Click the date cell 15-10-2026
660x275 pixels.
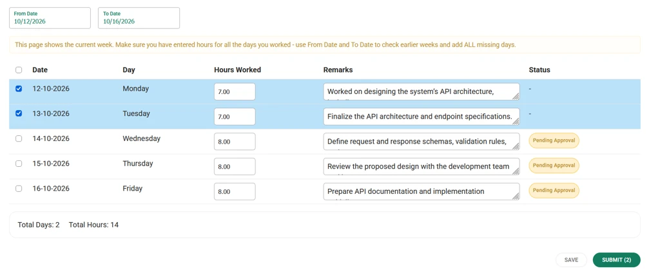point(51,164)
